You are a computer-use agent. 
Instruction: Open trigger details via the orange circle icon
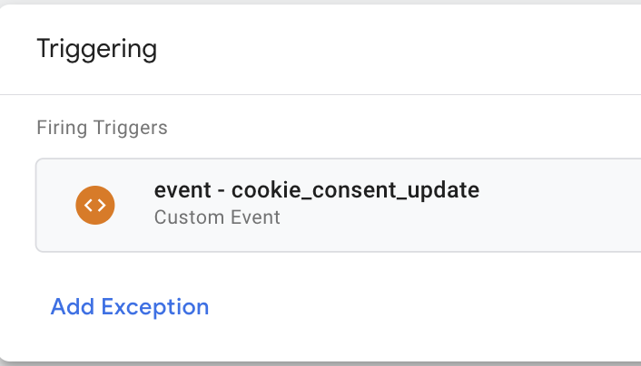[95, 206]
